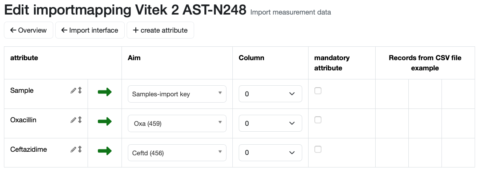Expand the Ceftd (456) aim dropdown
This screenshot has height=171, width=479.
click(177, 153)
